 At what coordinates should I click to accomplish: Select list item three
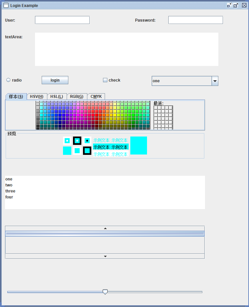point(105,191)
